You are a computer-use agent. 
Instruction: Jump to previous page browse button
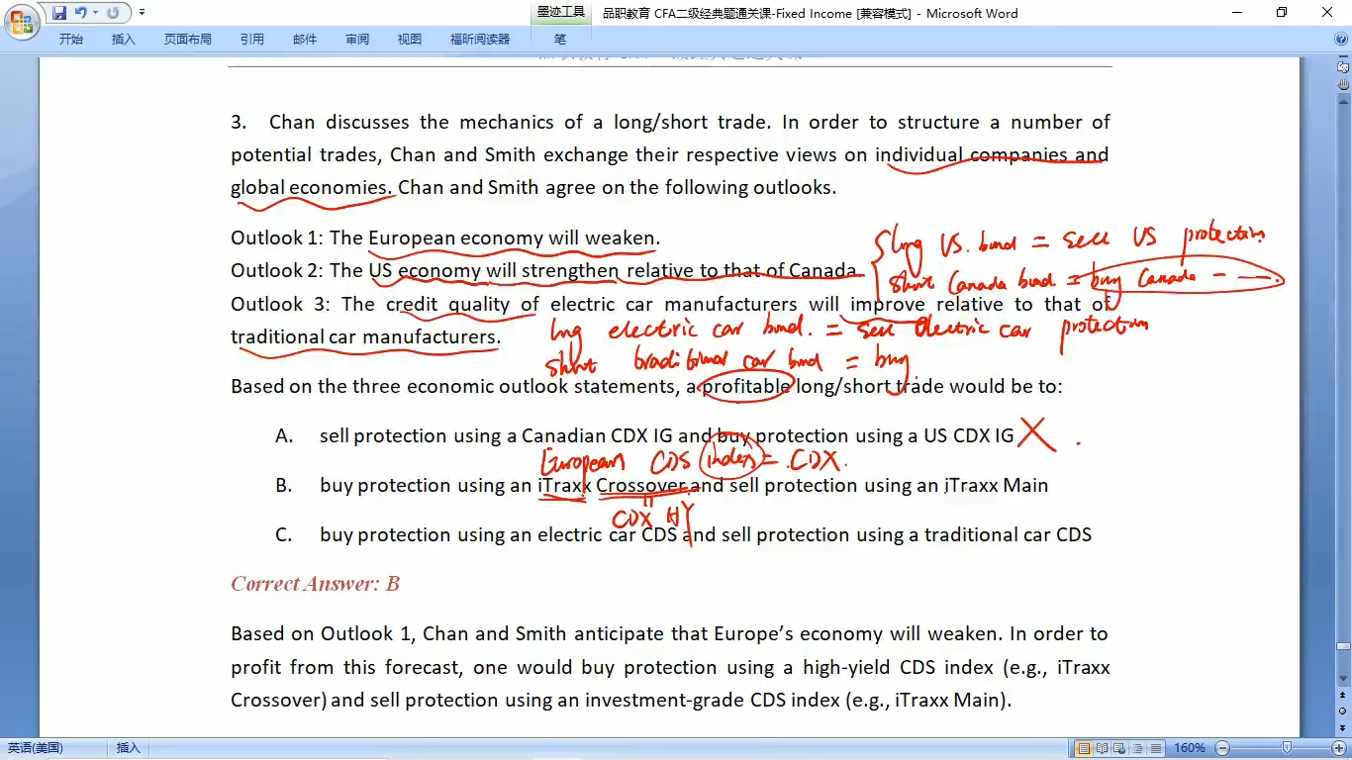[1343, 696]
